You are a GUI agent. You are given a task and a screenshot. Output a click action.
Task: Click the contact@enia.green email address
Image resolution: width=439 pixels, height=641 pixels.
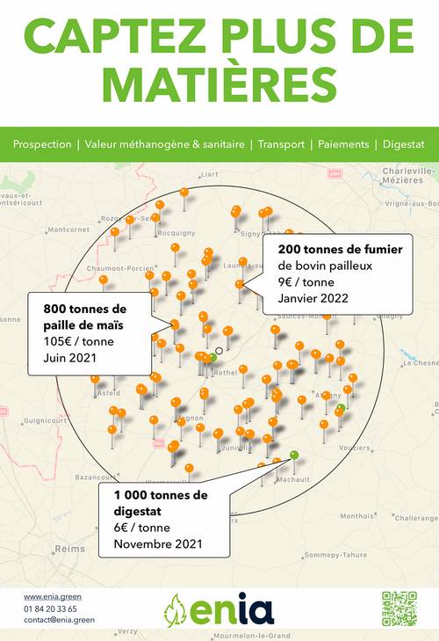(59, 620)
